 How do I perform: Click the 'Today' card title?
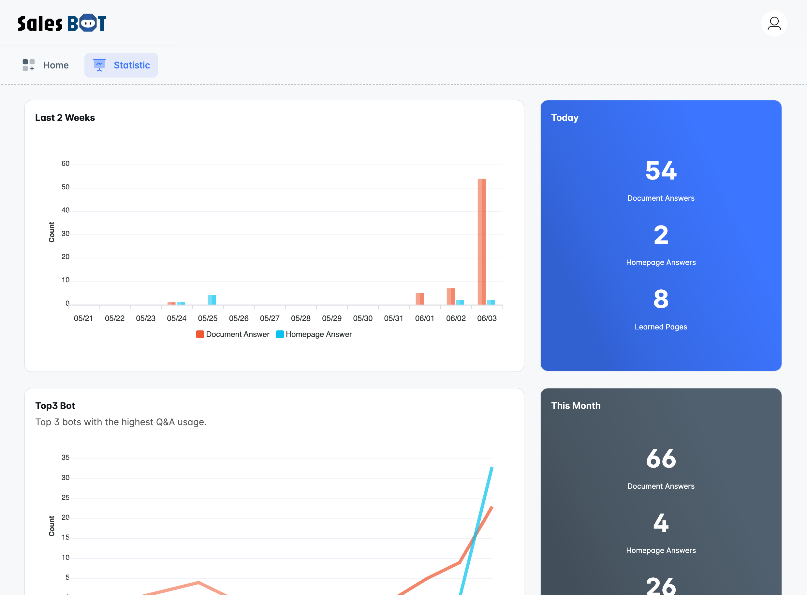coord(565,118)
